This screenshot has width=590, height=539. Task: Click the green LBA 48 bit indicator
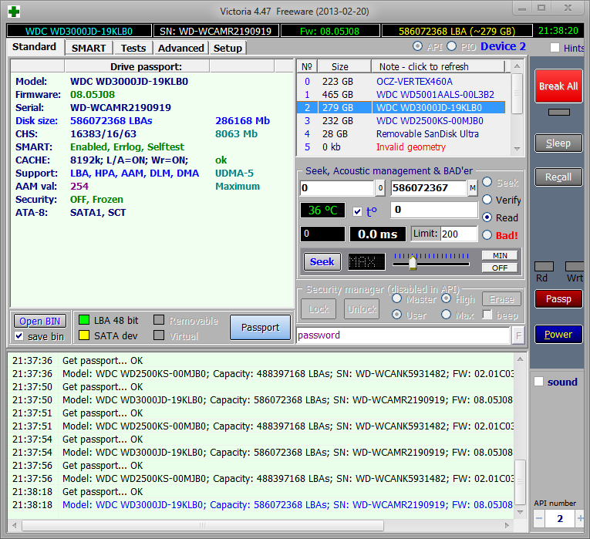point(82,320)
